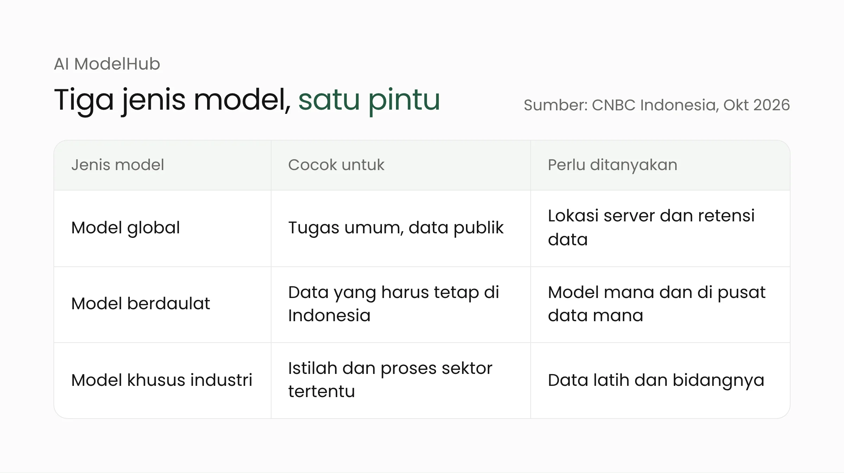Click 'Model mana dan di pusat data mana' cell

pyautogui.click(x=660, y=305)
